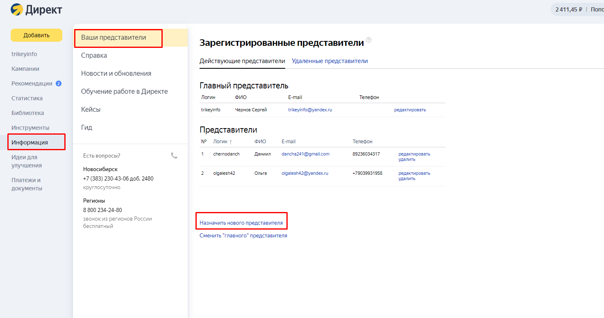Image resolution: width=604 pixels, height=318 pixels.
Task: Open Статистика section in sidebar
Action: pos(27,98)
